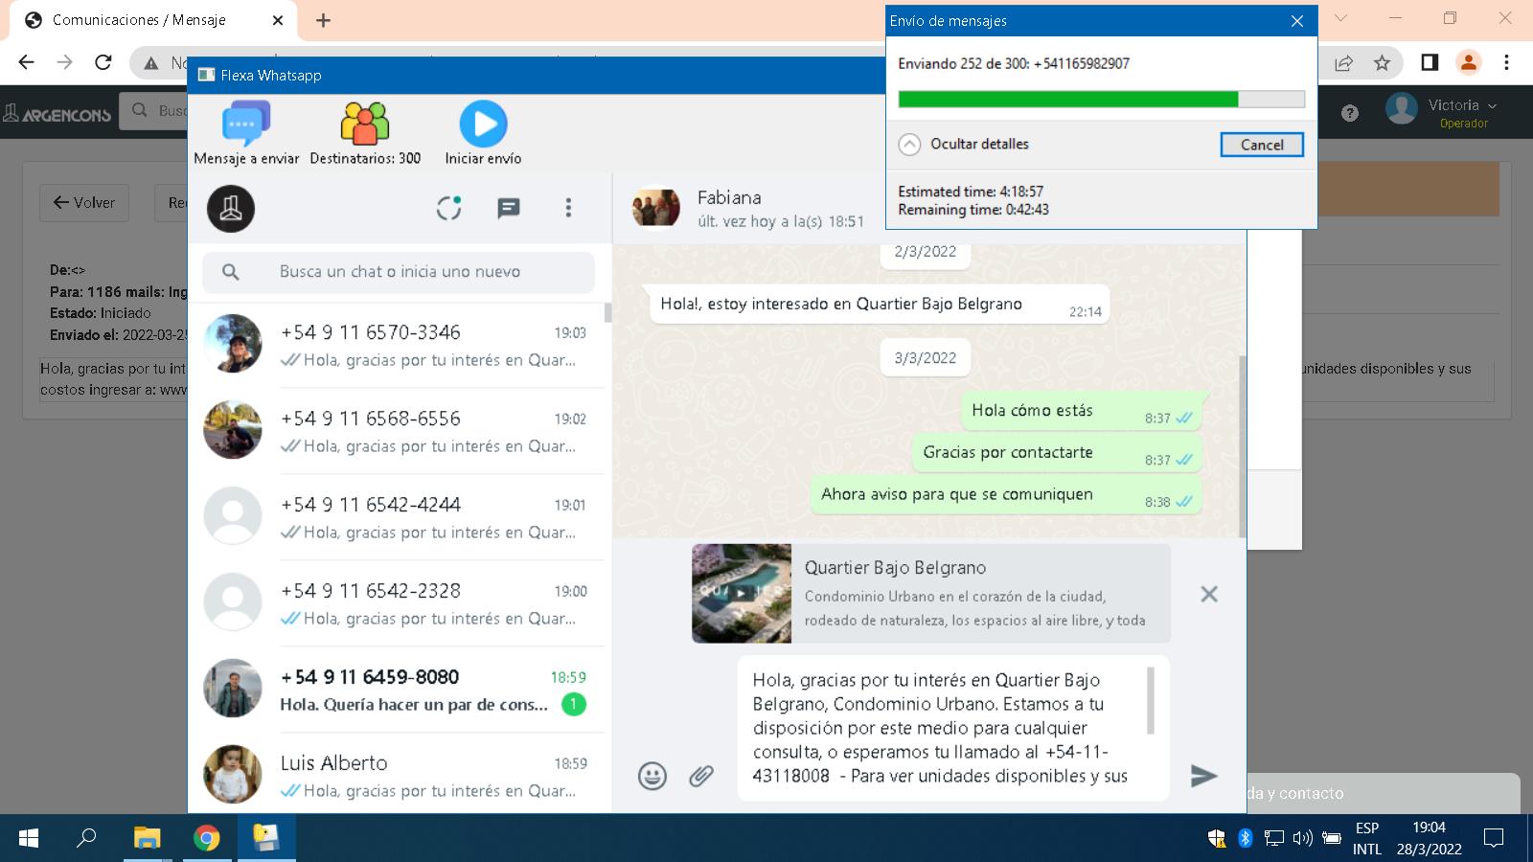Screen dimensions: 1533x862
Task: Click avatar of +54 9 11 6570-3346
Action: click(x=233, y=343)
